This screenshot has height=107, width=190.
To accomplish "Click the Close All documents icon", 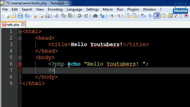I will pyautogui.click(x=41, y=16).
